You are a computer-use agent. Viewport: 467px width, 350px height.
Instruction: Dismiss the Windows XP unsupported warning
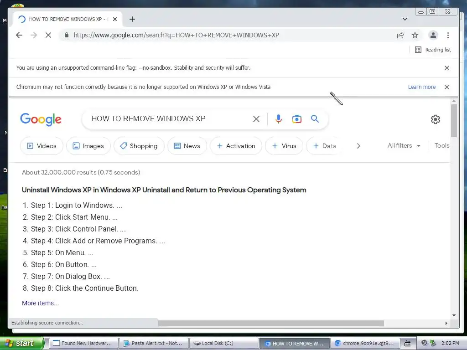point(447,87)
